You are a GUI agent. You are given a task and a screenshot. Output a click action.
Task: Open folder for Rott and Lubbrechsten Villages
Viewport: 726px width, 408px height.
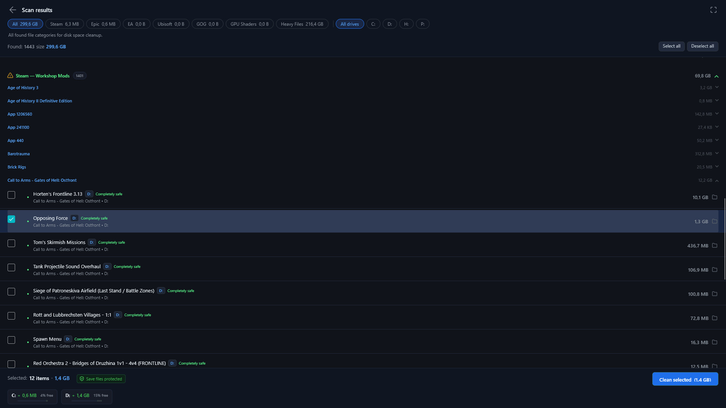point(715,318)
